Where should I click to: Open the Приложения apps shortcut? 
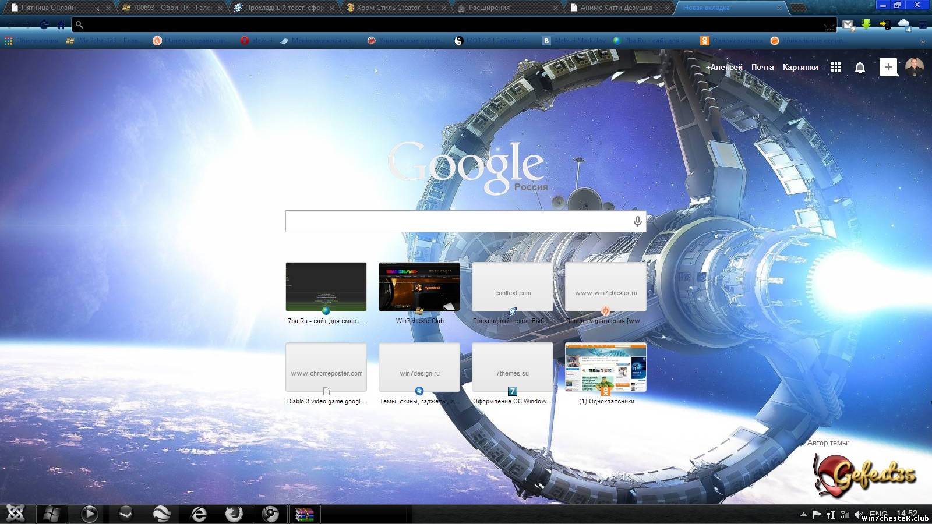(x=31, y=41)
